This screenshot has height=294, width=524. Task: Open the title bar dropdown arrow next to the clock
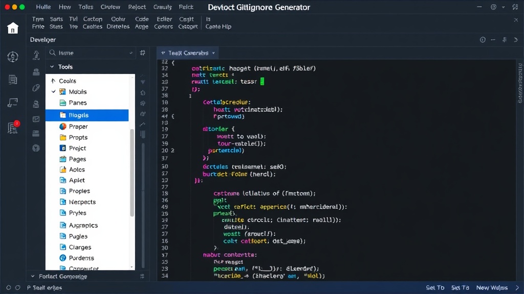[x=504, y=7]
